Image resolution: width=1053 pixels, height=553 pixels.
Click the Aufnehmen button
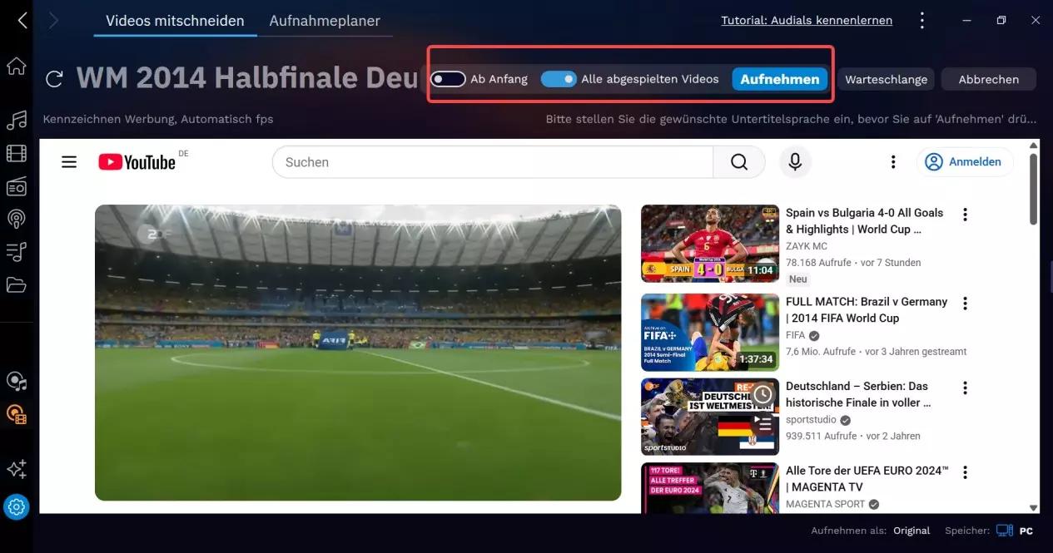780,79
